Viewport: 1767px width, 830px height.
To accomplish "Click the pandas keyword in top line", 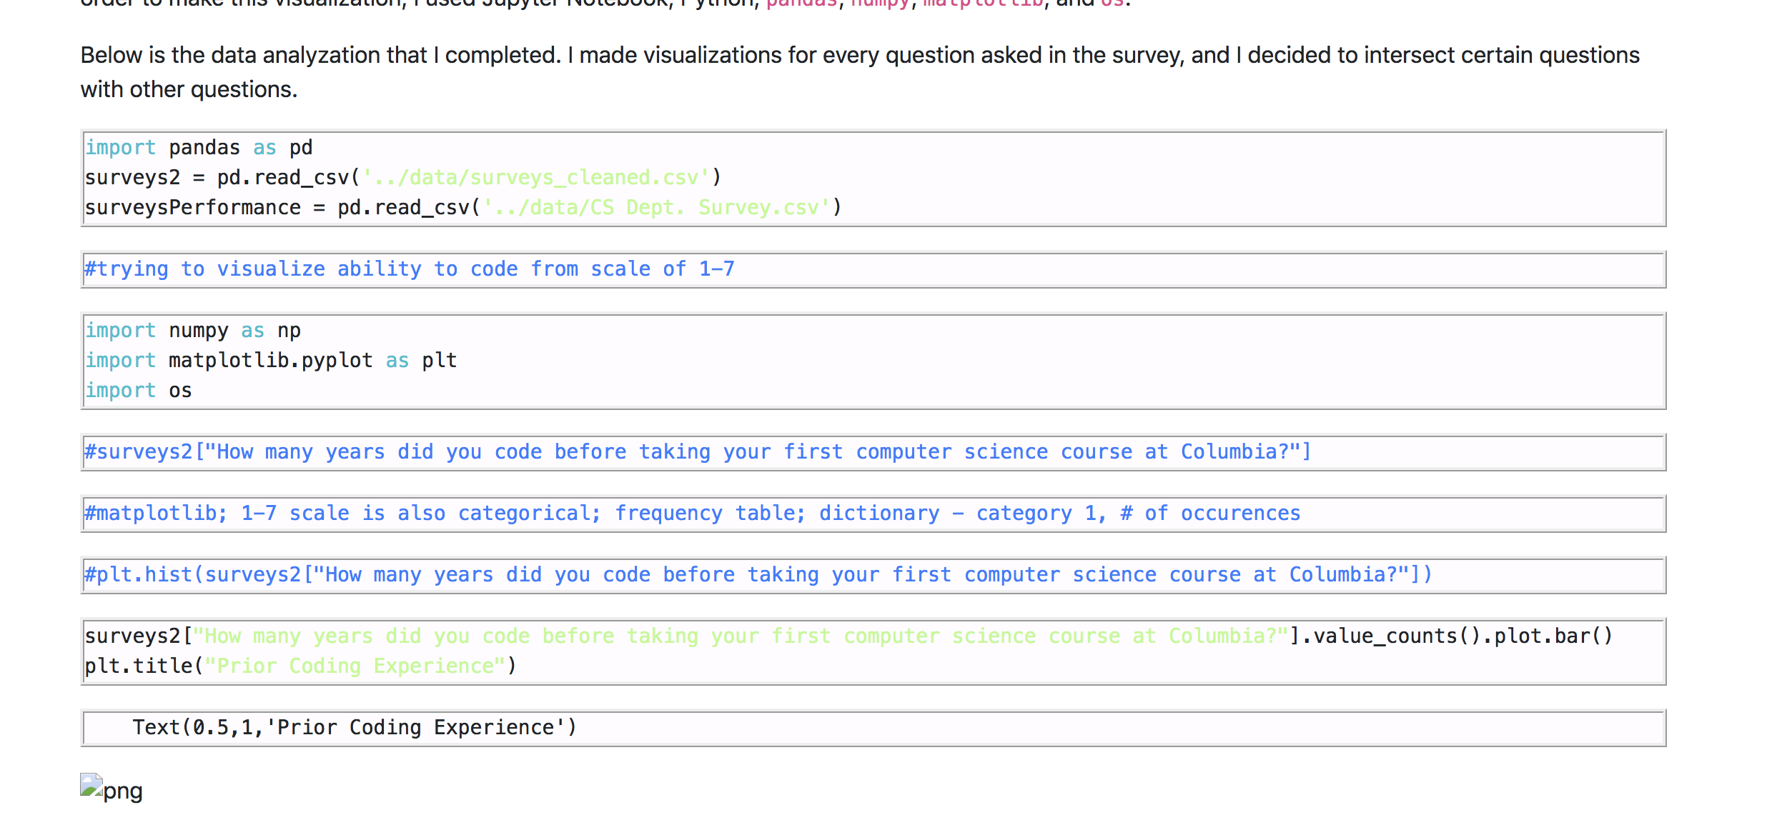I will (x=801, y=4).
